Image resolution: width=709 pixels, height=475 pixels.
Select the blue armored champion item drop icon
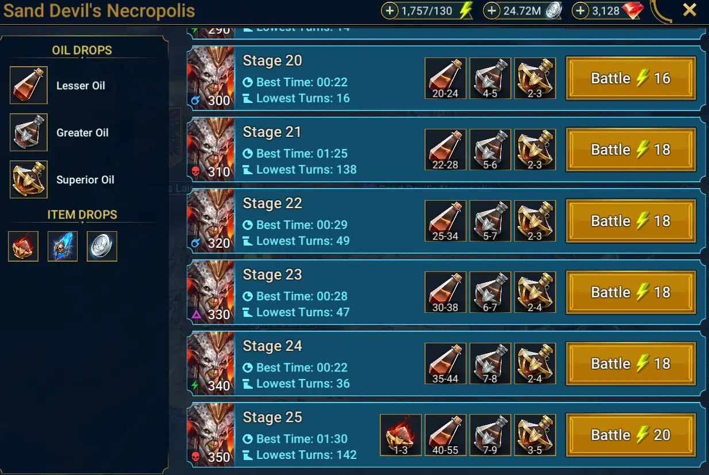(x=63, y=246)
